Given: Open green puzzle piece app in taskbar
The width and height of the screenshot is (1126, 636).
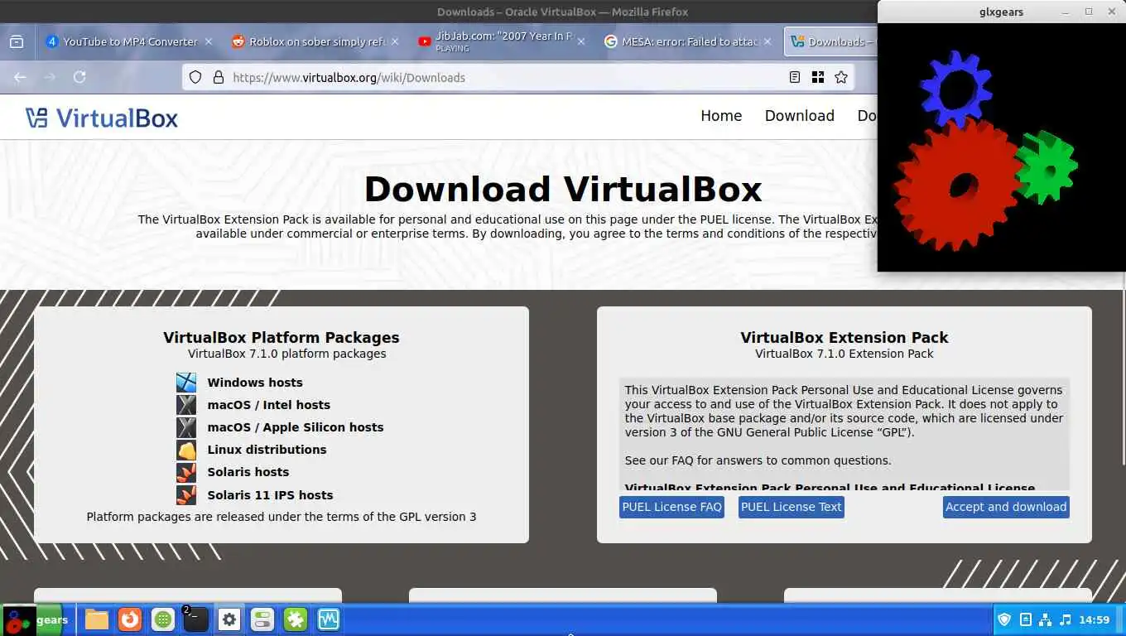Looking at the screenshot, I should coord(296,619).
